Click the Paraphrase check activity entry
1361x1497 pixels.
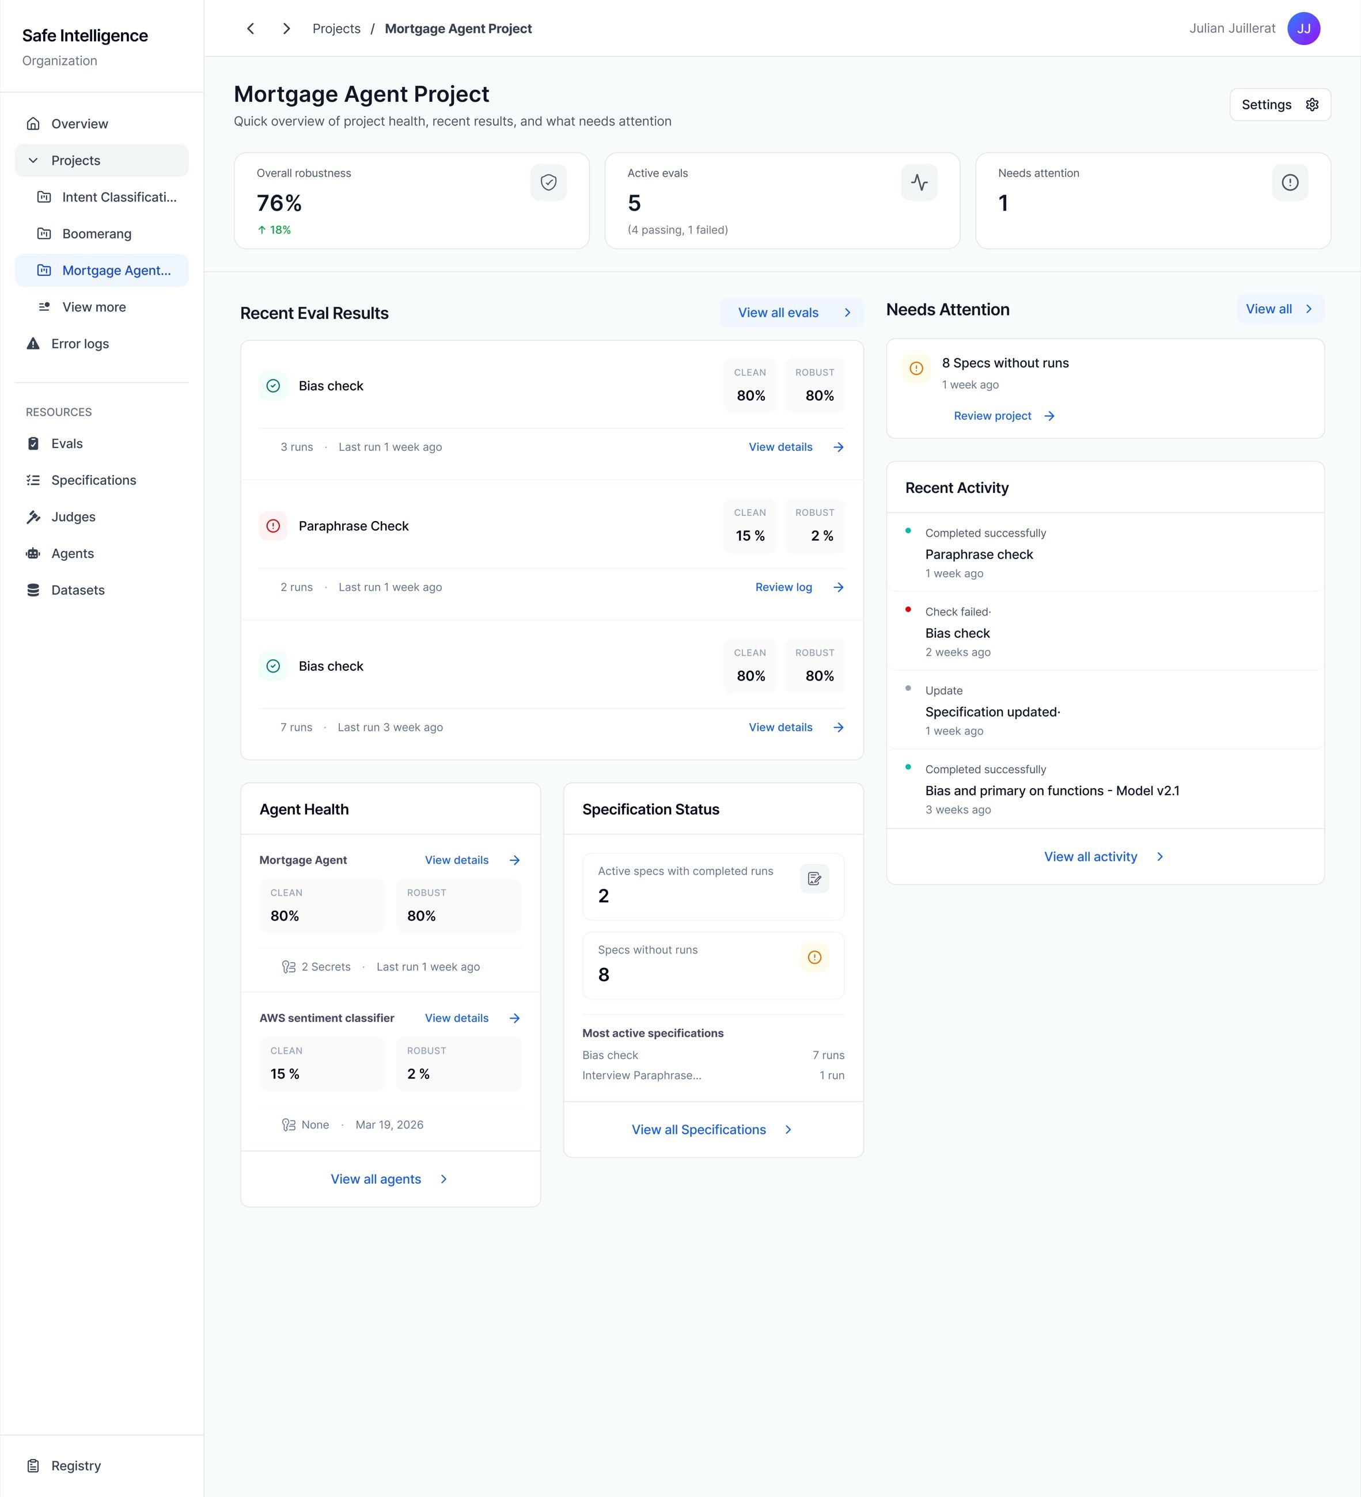(1105, 553)
